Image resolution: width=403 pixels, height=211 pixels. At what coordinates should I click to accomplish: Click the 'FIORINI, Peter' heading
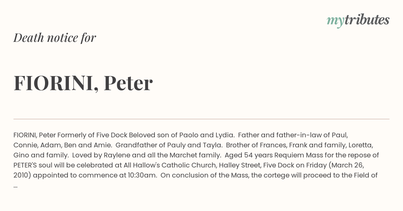coord(83,83)
